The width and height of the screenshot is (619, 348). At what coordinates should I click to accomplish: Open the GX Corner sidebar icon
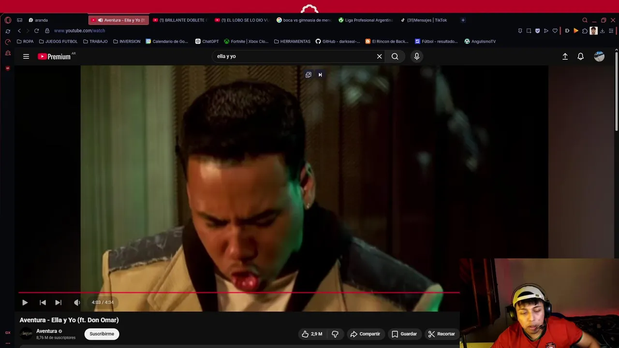8,333
